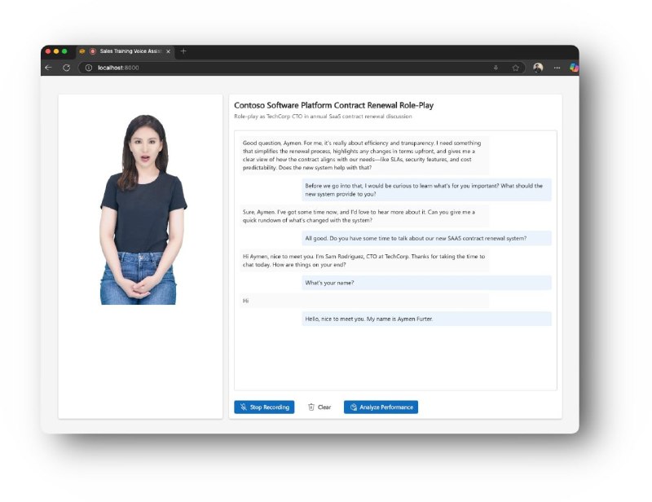Open site info icon beside localhost
This screenshot has height=502, width=652.
(x=89, y=68)
